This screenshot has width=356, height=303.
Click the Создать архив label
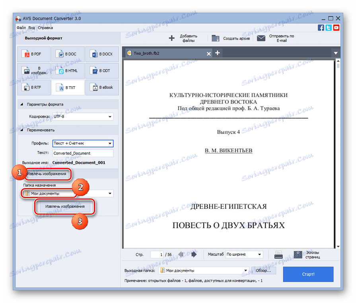coord(236,38)
